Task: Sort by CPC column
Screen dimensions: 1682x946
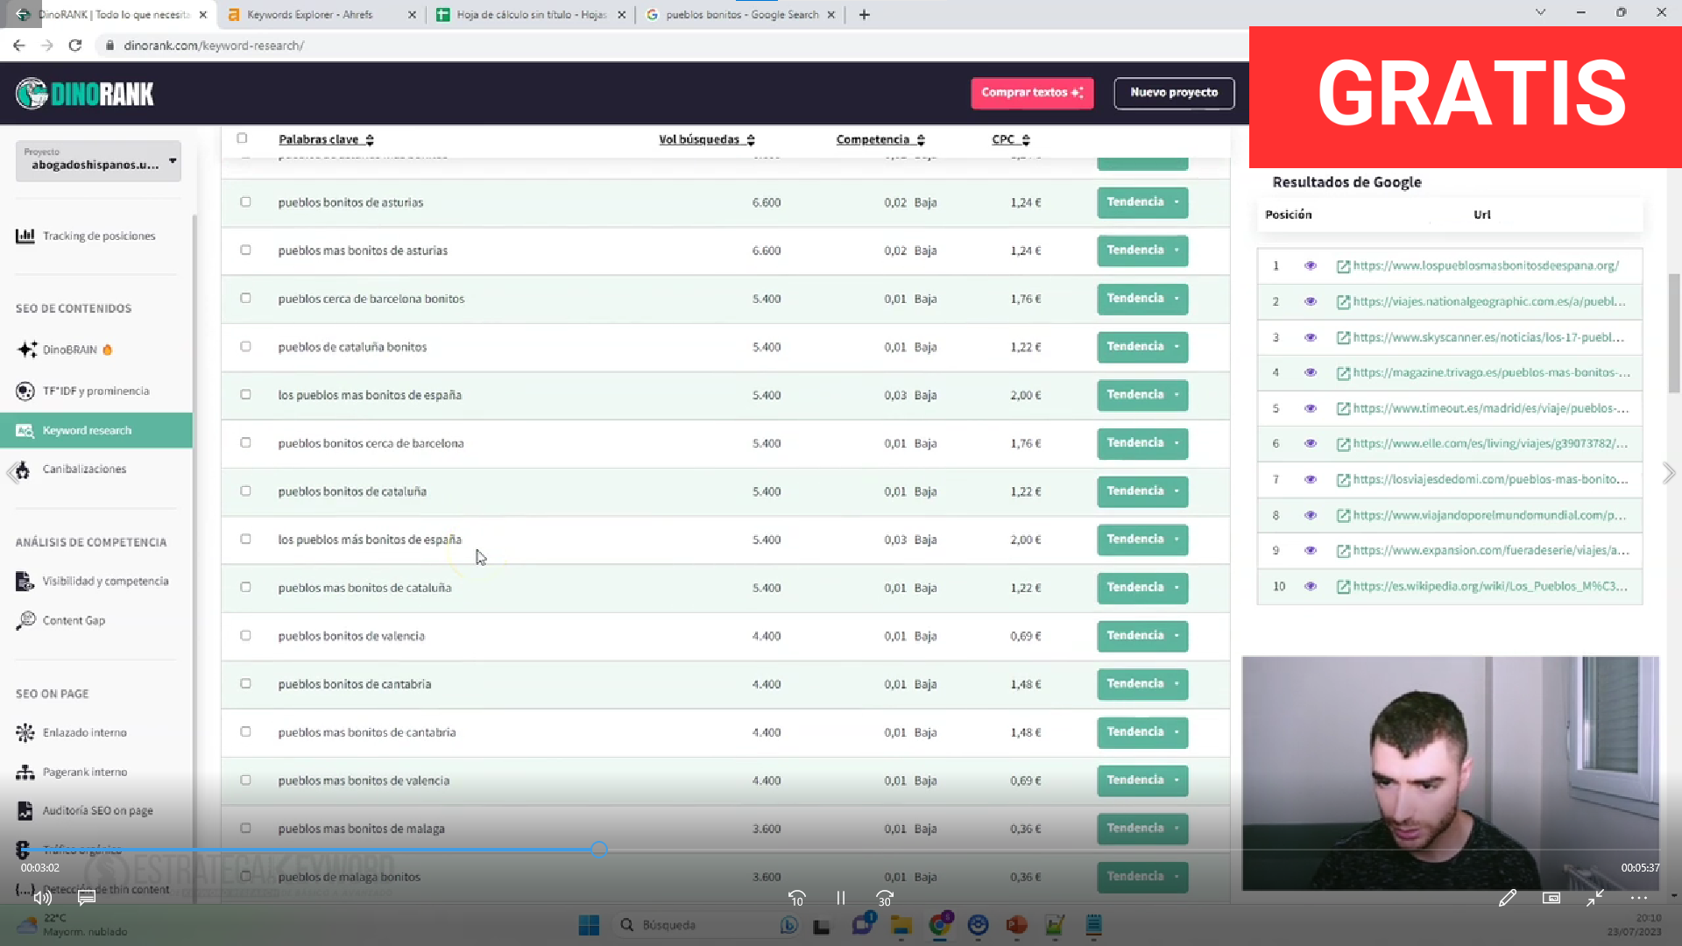Action: [1011, 139]
